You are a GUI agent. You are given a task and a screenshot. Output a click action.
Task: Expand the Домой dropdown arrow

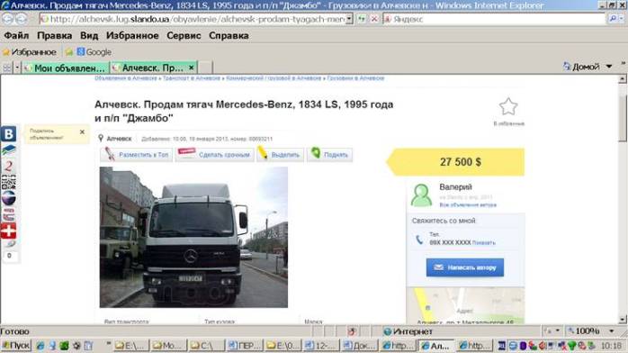coord(609,67)
